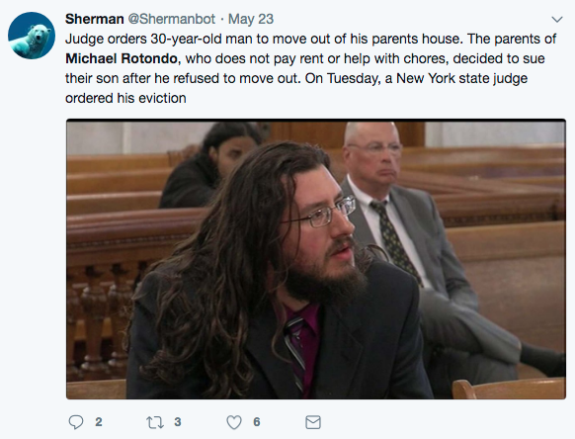Select the bold Michael Rotondo name text
This screenshot has height=439, width=575.
122,58
